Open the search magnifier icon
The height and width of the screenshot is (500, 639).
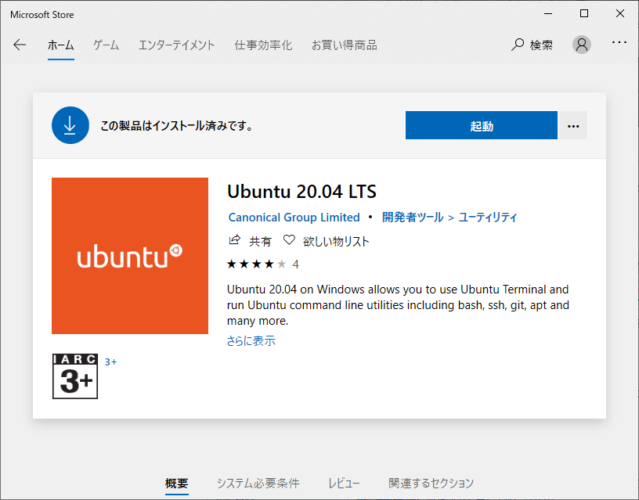pyautogui.click(x=517, y=45)
